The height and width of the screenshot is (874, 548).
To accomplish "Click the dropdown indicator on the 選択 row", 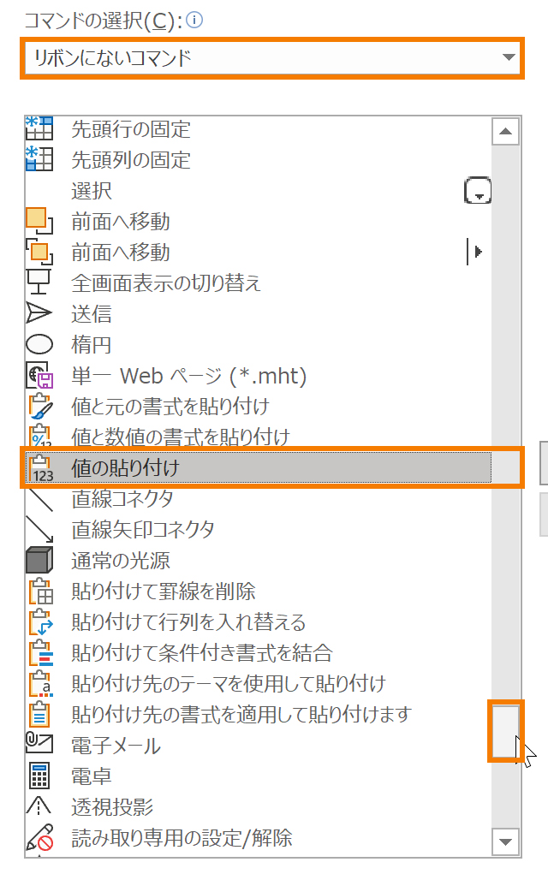I will (x=478, y=191).
